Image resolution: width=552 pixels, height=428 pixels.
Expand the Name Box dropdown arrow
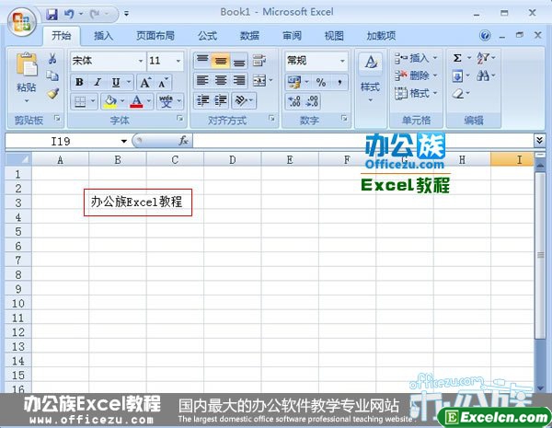124,141
